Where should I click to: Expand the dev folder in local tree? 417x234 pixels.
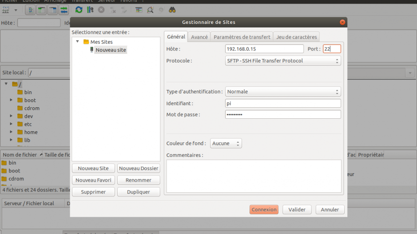point(11,116)
